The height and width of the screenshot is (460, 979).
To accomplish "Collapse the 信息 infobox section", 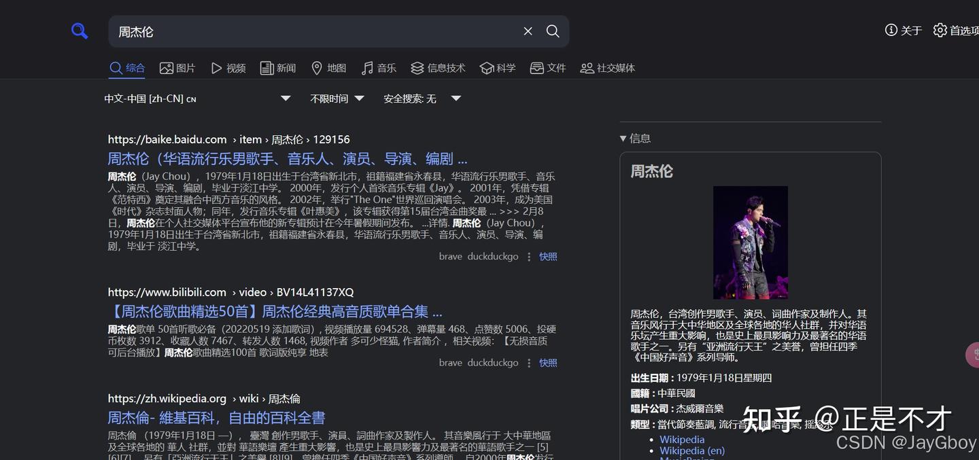I will 635,138.
